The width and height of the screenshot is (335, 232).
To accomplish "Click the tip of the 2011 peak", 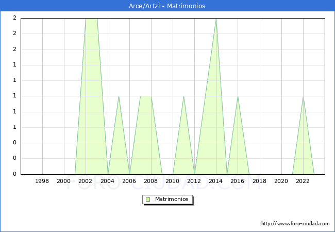I will tap(183, 96).
